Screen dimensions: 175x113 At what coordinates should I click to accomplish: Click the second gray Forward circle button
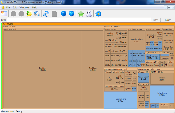21,14
